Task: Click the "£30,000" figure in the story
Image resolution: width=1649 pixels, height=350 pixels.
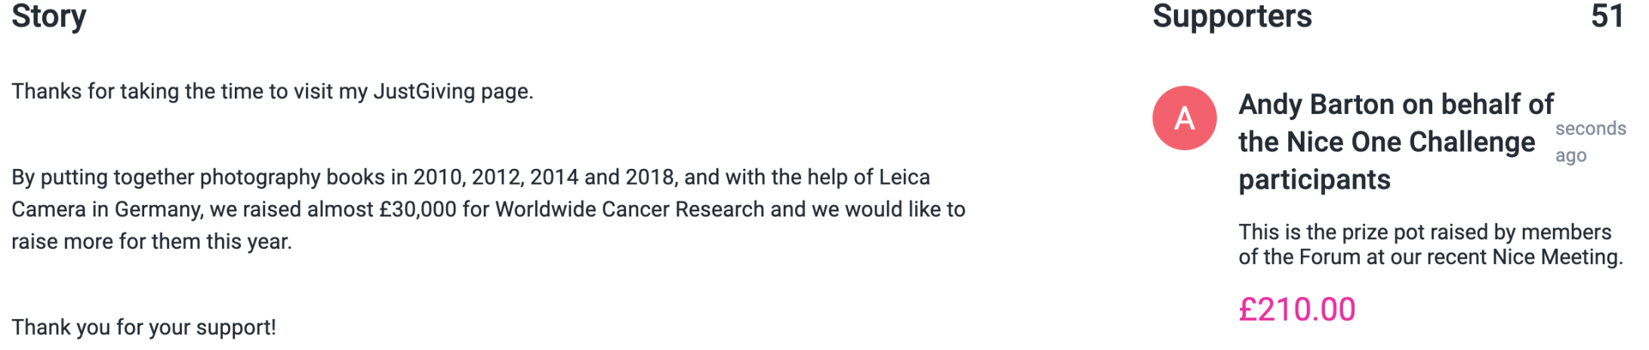Action: [418, 210]
